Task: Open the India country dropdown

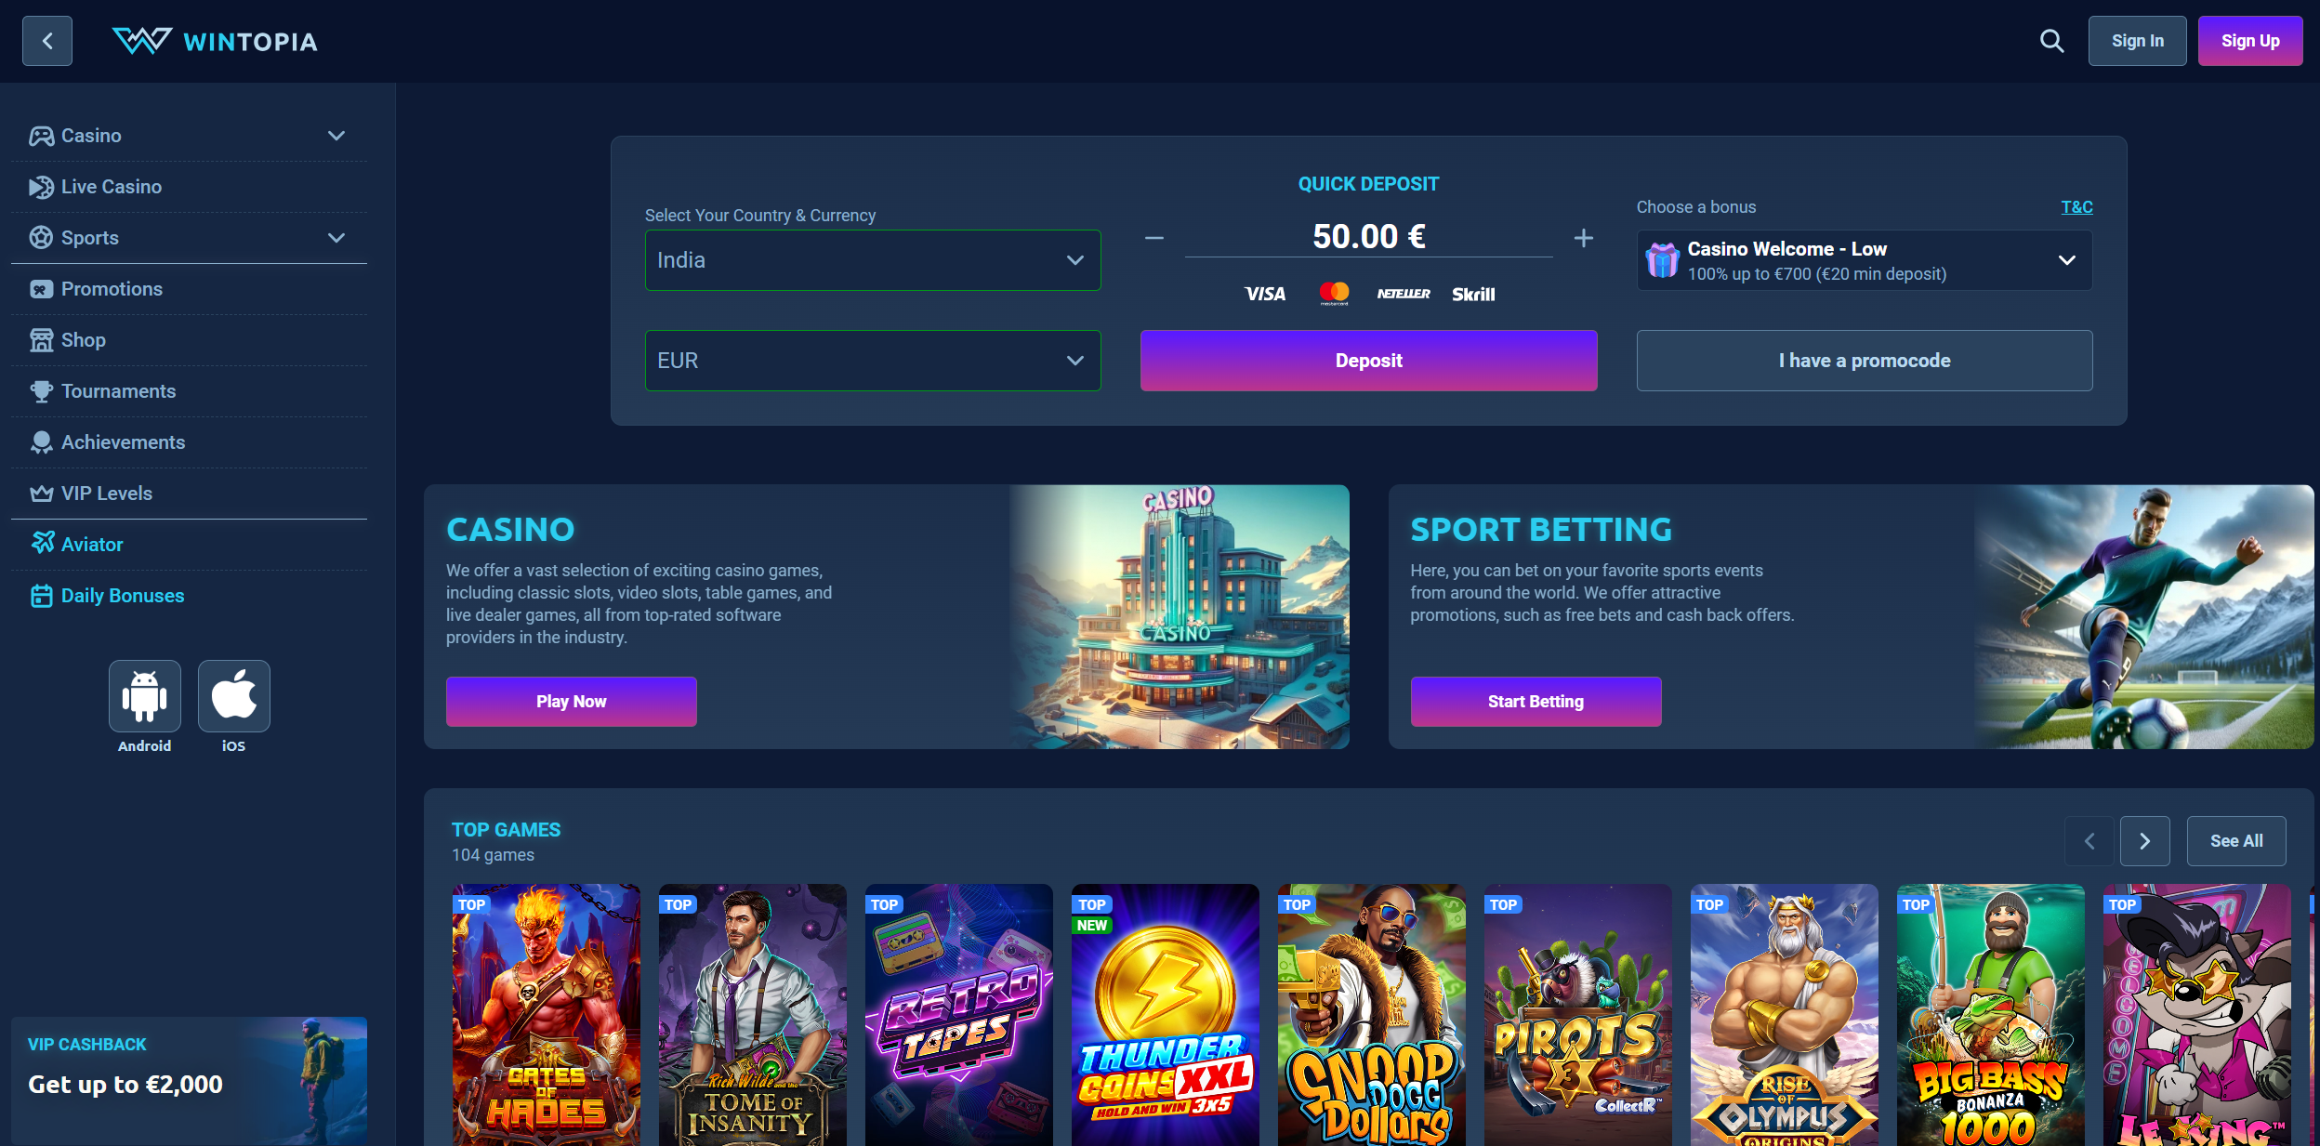Action: point(873,260)
